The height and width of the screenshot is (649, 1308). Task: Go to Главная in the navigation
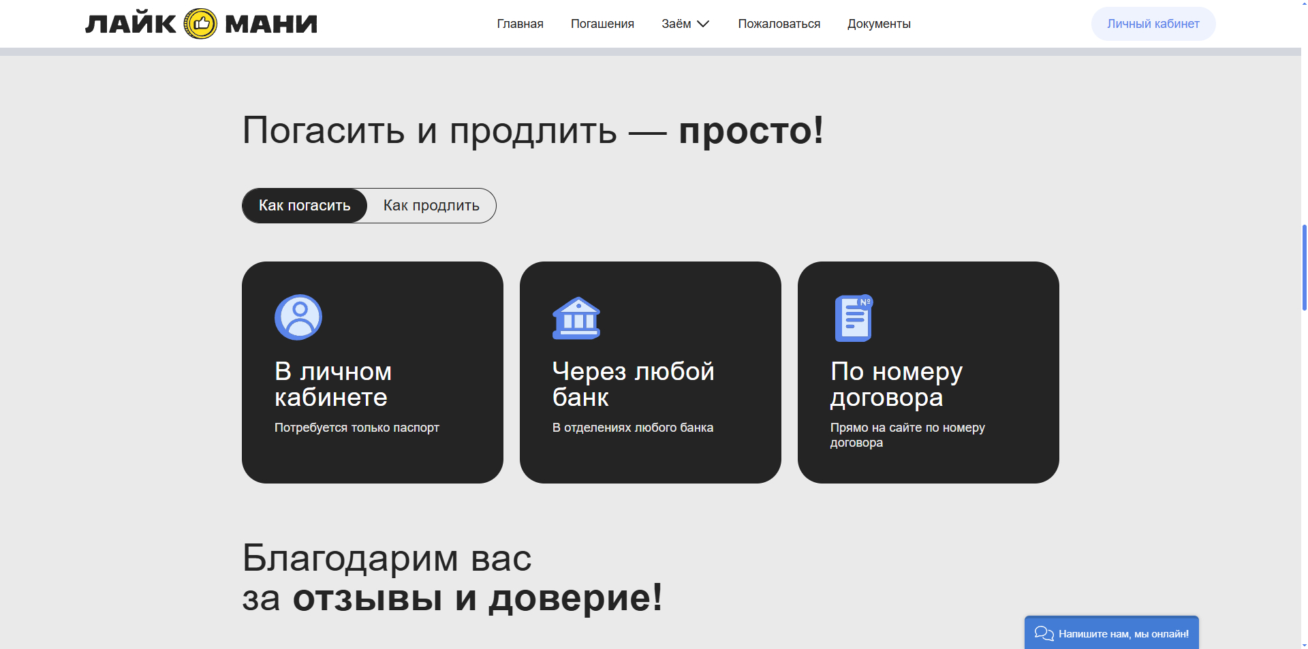point(520,24)
